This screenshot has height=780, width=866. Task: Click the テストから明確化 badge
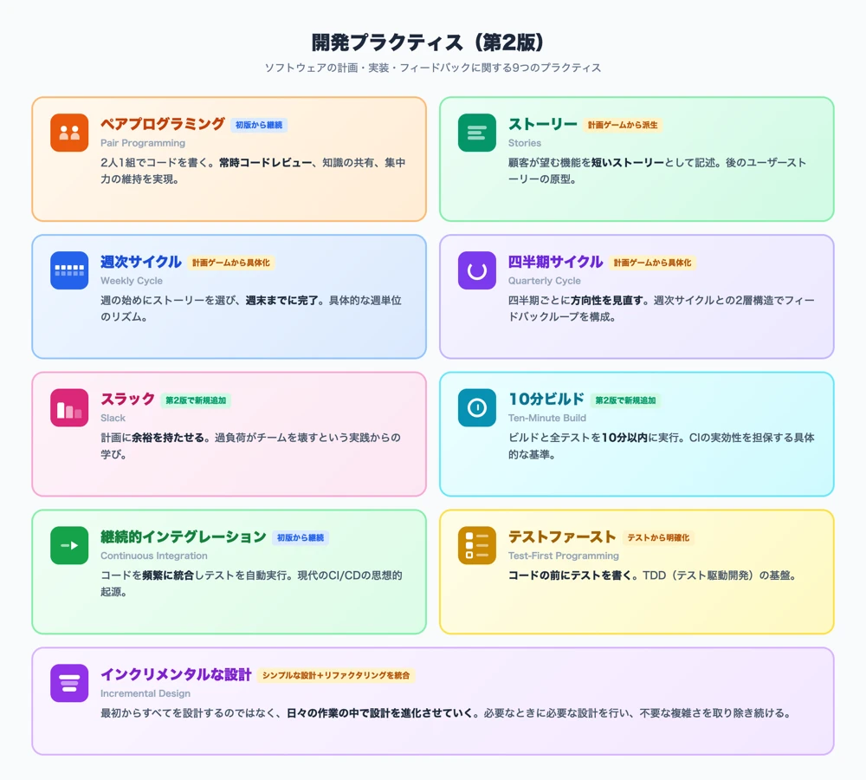point(658,538)
